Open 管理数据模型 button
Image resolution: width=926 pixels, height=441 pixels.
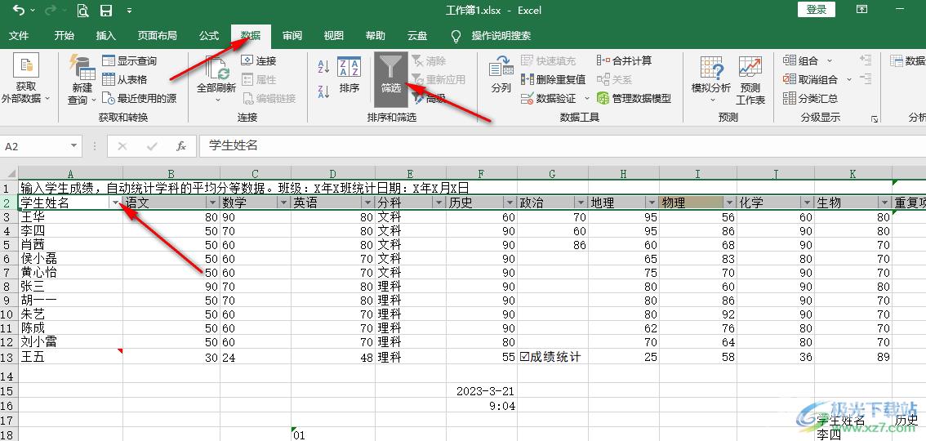pos(634,99)
